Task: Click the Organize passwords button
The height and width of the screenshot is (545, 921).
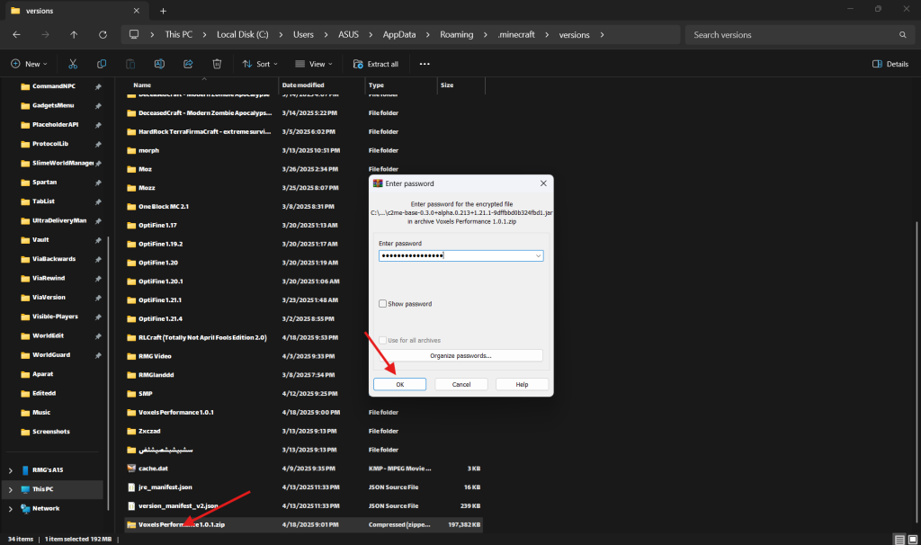Action: pos(460,355)
